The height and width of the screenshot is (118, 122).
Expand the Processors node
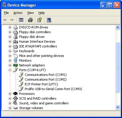point(10,94)
